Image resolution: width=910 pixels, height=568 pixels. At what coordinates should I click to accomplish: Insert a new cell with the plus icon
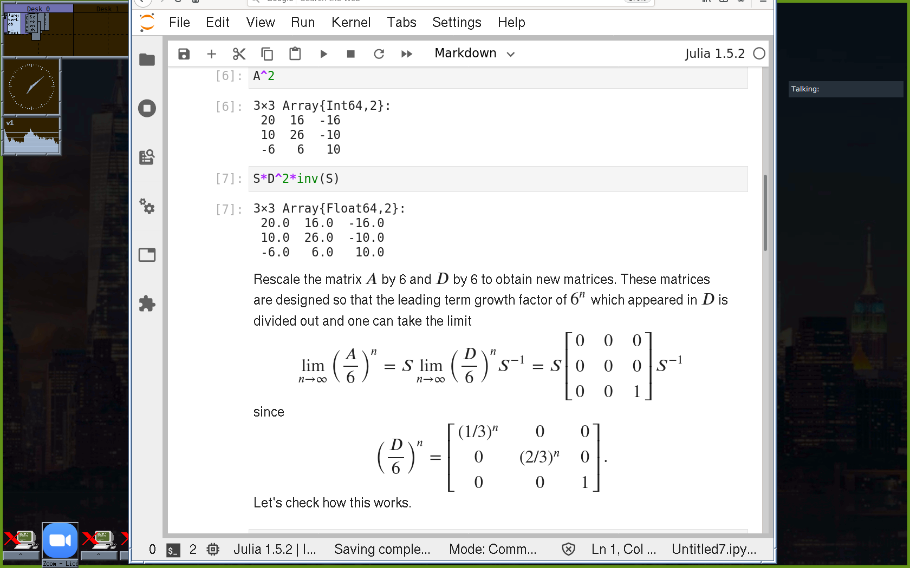tap(212, 54)
